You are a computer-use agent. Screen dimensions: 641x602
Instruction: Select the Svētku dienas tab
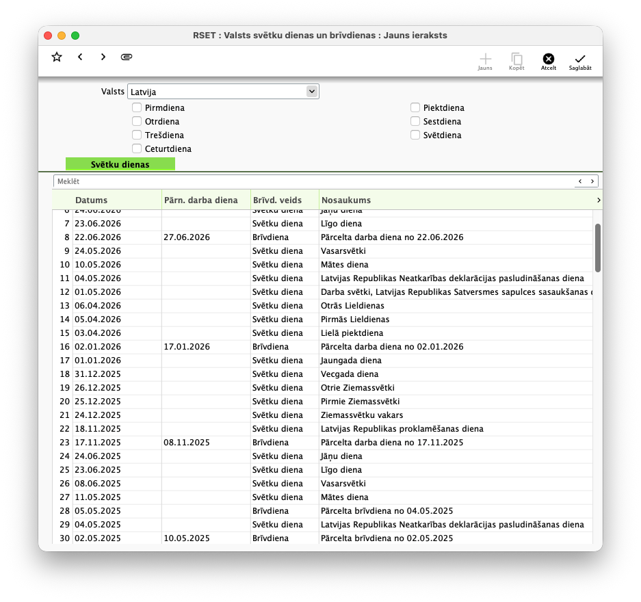coord(120,164)
